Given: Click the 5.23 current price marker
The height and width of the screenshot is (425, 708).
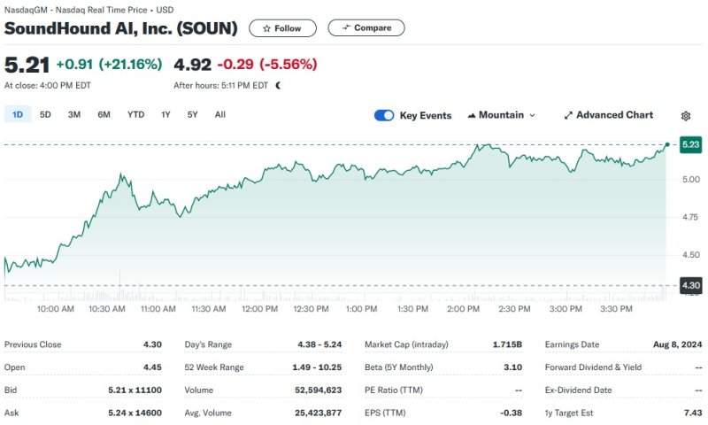Looking at the screenshot, I should coord(690,144).
